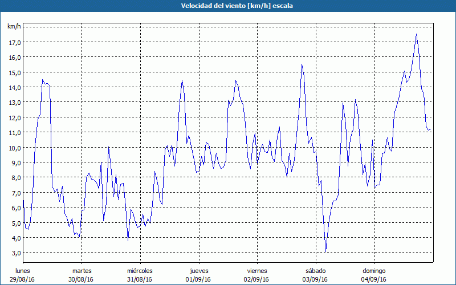Viewport: 456px width, 285px height.
Task: Click the "viernes" day label
Action: point(256,271)
